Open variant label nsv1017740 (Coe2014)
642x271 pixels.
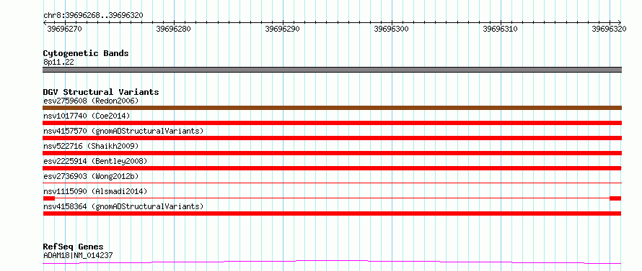tap(87, 116)
